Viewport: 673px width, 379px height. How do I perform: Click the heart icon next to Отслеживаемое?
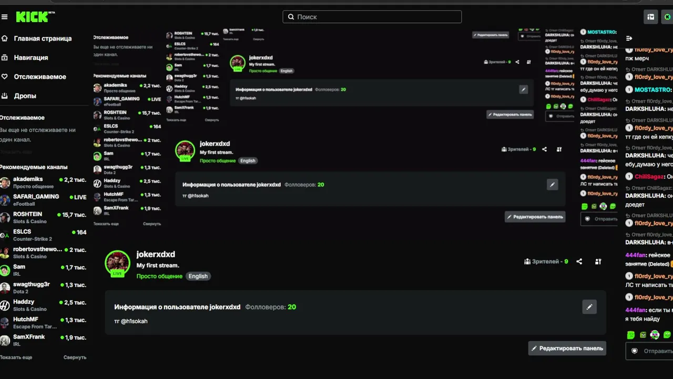[x=5, y=77]
